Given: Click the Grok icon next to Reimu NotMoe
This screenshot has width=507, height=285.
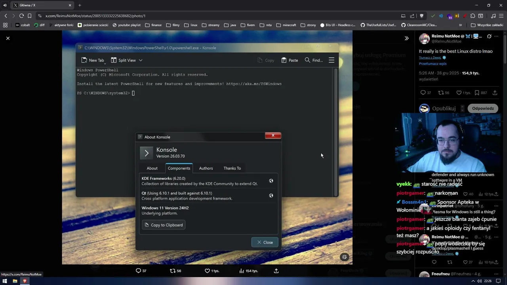Looking at the screenshot, I should pyautogui.click(x=489, y=36).
